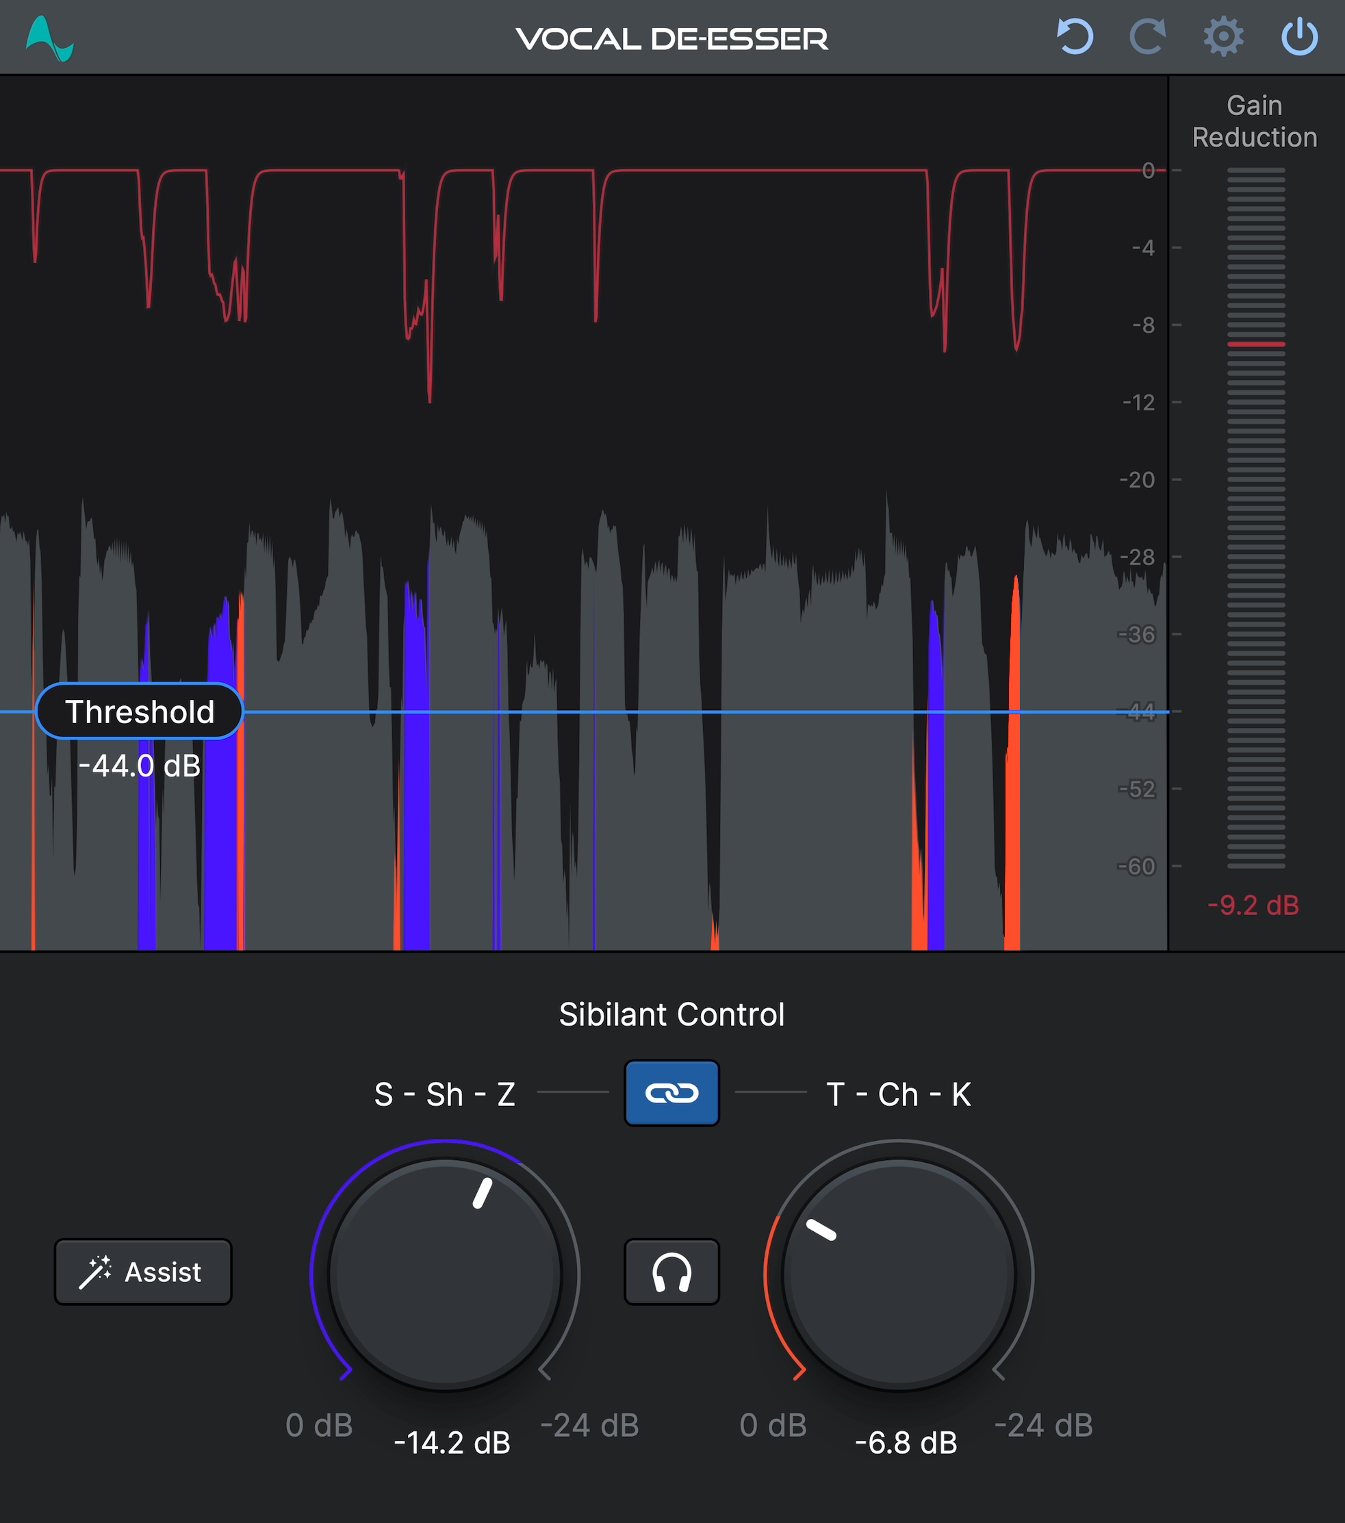This screenshot has width=1345, height=1523.
Task: Click the S - Sh - Z label
Action: coord(445,1094)
